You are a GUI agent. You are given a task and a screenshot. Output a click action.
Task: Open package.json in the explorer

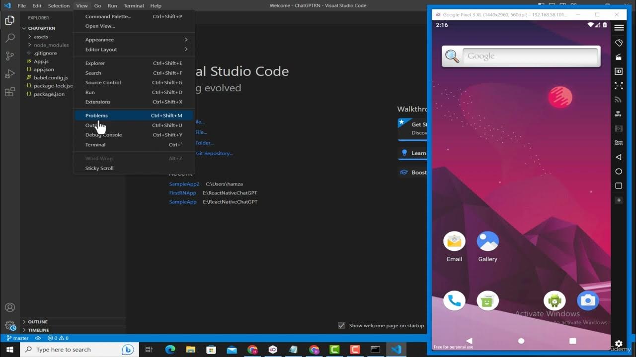49,94
